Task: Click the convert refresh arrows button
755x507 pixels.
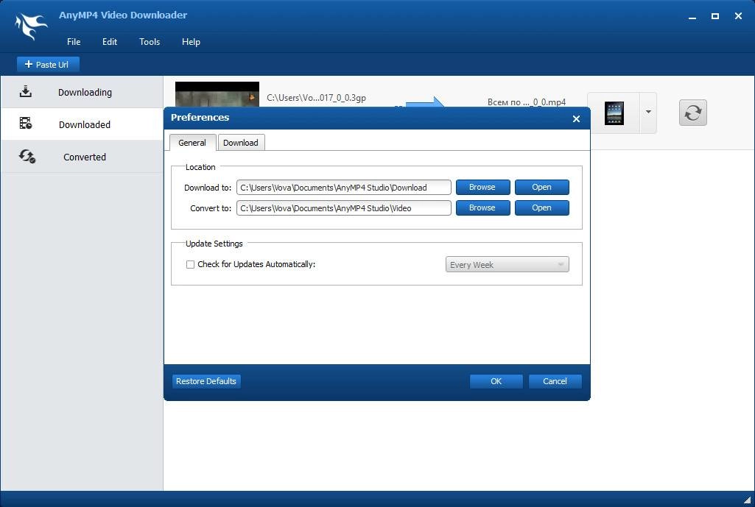Action: click(693, 113)
